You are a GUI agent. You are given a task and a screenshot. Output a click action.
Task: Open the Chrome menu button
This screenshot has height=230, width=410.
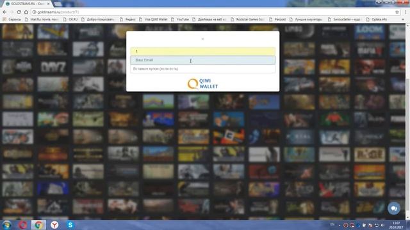pyautogui.click(x=406, y=12)
